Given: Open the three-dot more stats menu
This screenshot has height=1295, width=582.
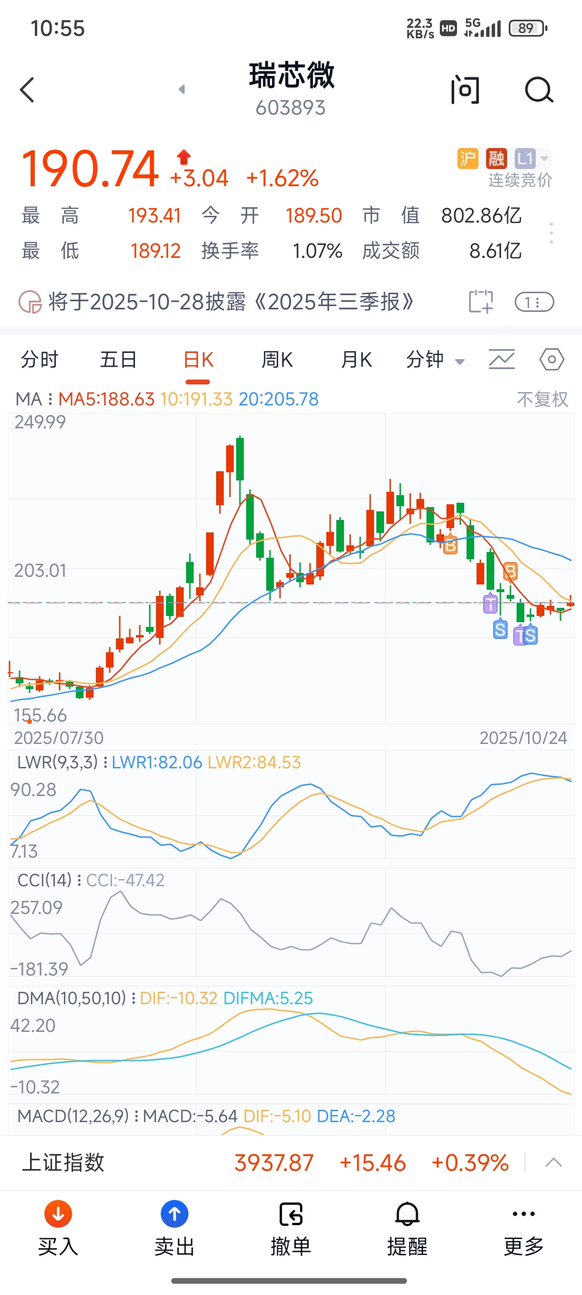Looking at the screenshot, I should pos(551,233).
